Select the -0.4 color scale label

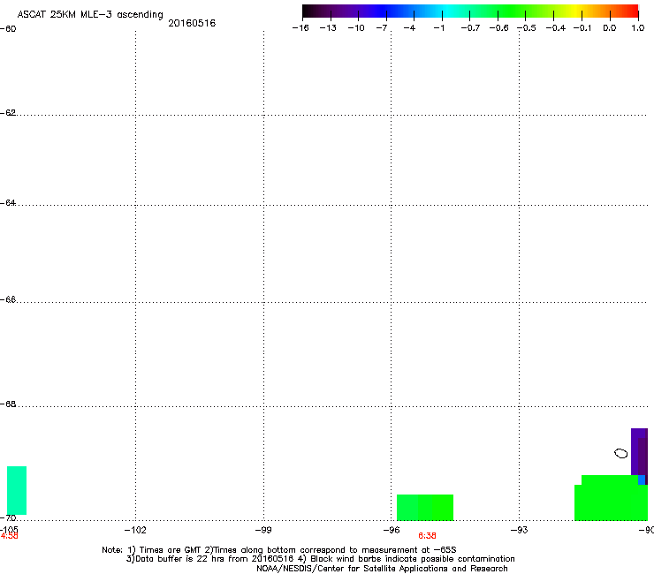(x=556, y=28)
